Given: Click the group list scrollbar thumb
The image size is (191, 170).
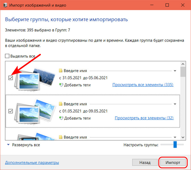Looking at the screenshot, I should pos(183,72).
